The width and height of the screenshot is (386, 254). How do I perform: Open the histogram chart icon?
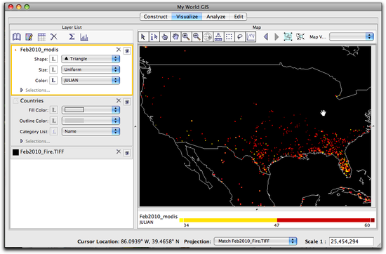84,37
